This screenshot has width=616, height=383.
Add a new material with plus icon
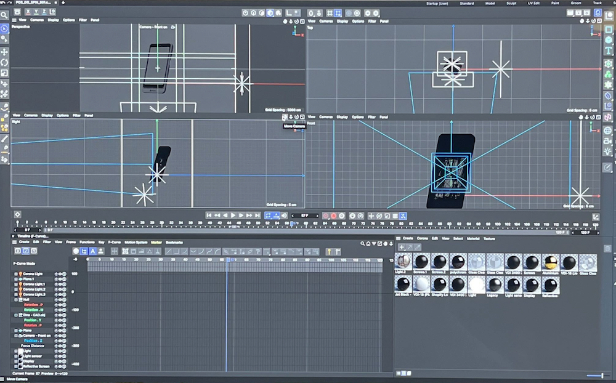coord(402,247)
